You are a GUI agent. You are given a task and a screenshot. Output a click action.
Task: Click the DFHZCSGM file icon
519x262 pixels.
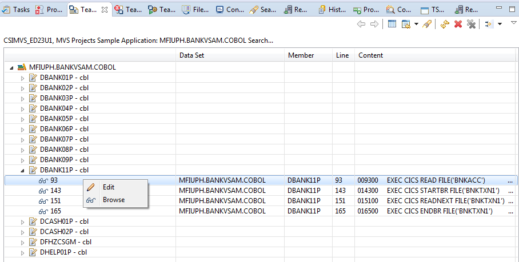33,242
